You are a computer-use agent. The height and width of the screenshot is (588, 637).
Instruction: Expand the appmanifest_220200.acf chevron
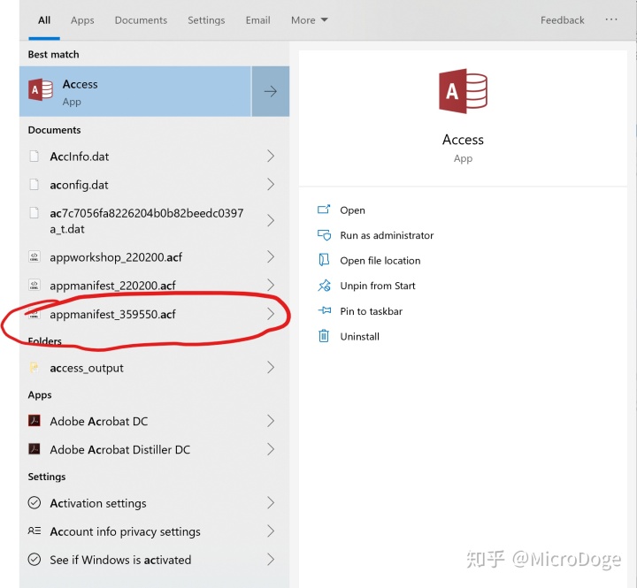pyautogui.click(x=271, y=285)
